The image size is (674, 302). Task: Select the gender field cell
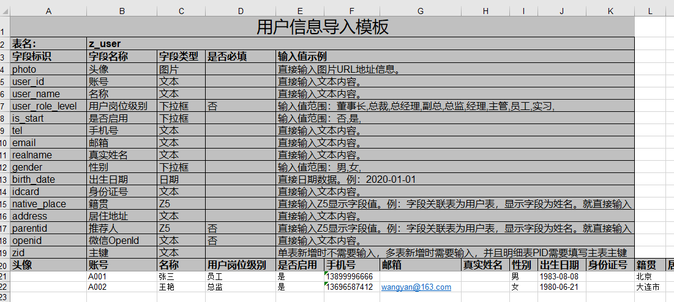[x=48, y=168]
